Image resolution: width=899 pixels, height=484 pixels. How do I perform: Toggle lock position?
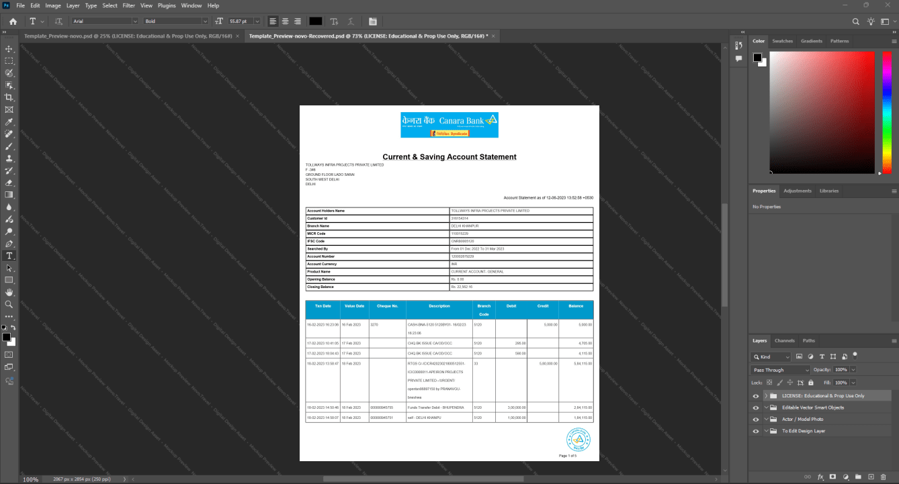(x=790, y=382)
